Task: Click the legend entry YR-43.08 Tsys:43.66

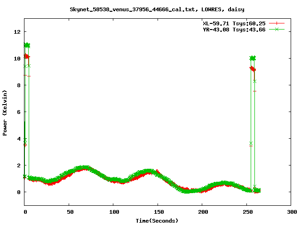Action: (x=234, y=30)
